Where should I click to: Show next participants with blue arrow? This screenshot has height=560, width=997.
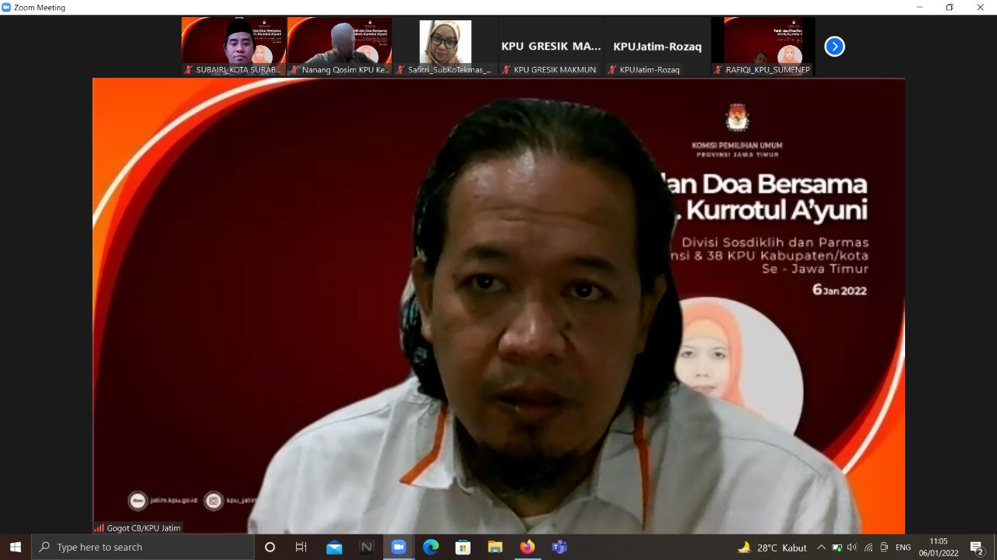point(834,47)
